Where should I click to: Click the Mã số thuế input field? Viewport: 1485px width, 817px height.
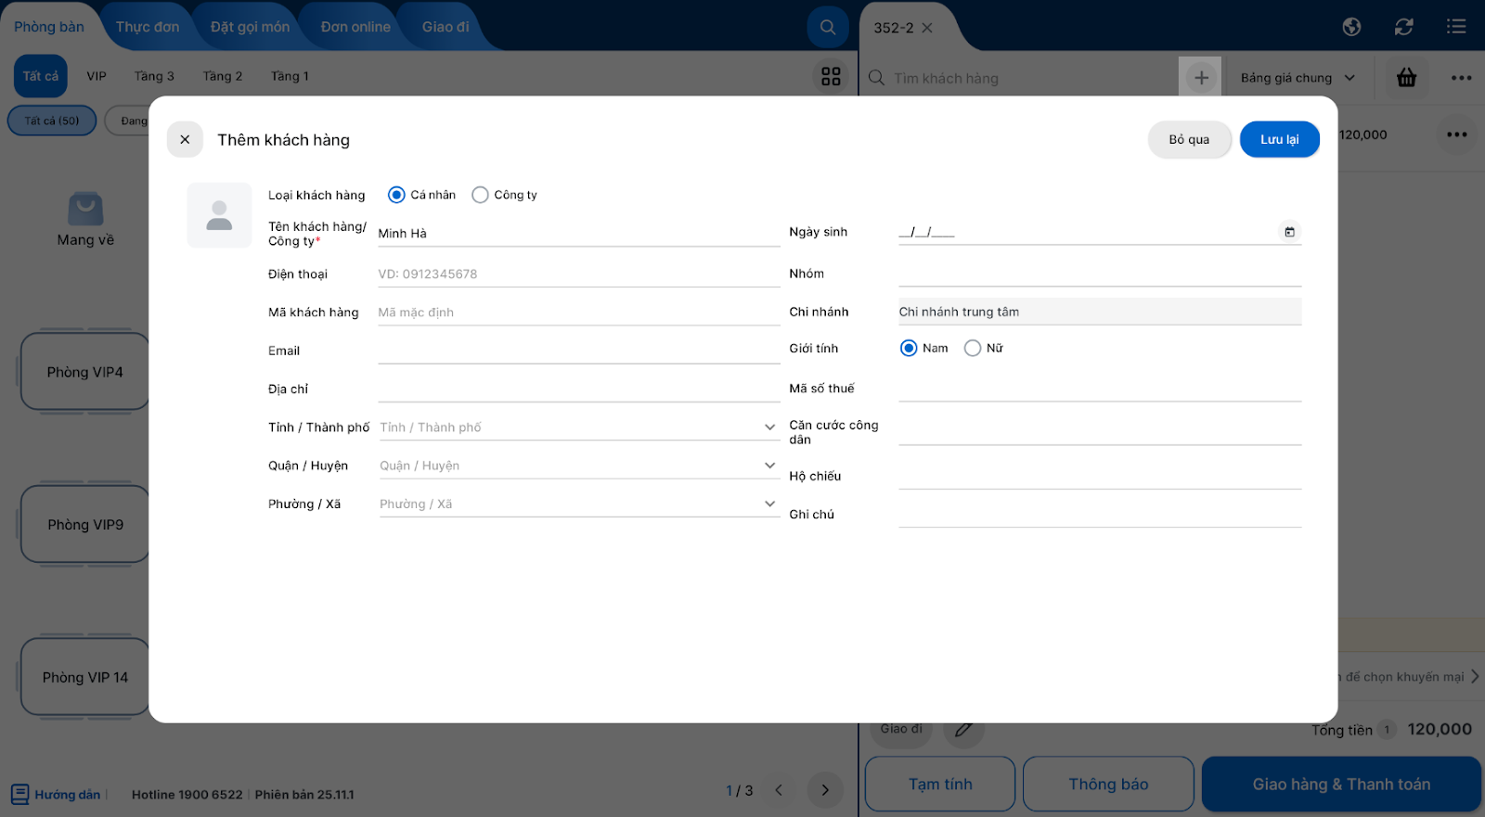tap(1100, 389)
